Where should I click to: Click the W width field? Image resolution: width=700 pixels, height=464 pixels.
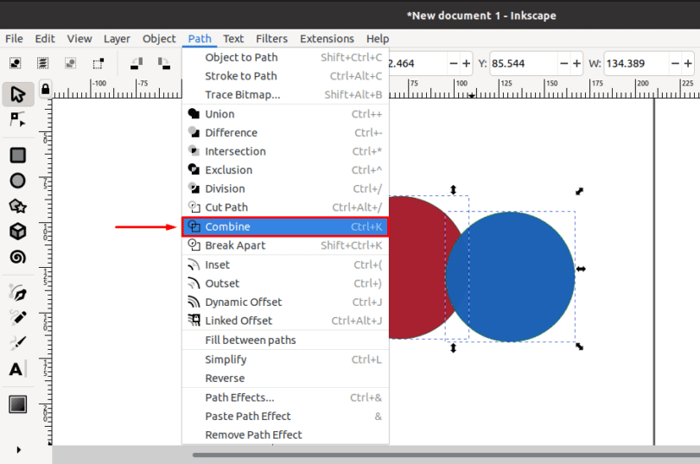tap(637, 63)
